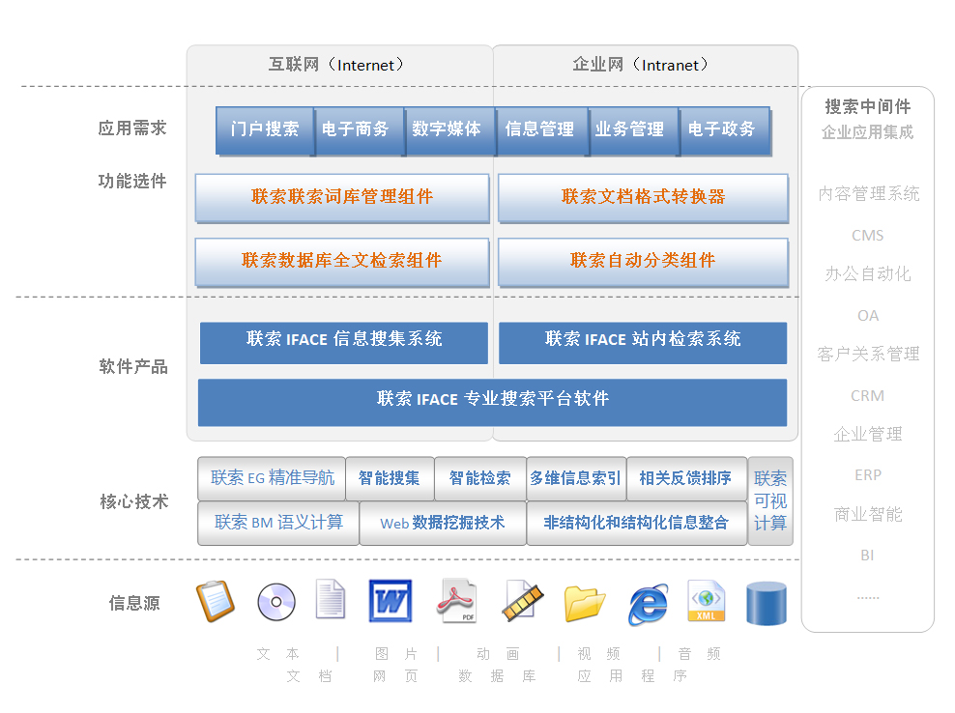This screenshot has height=713, width=955.
Task: Click the Word document icon
Action: (x=391, y=601)
